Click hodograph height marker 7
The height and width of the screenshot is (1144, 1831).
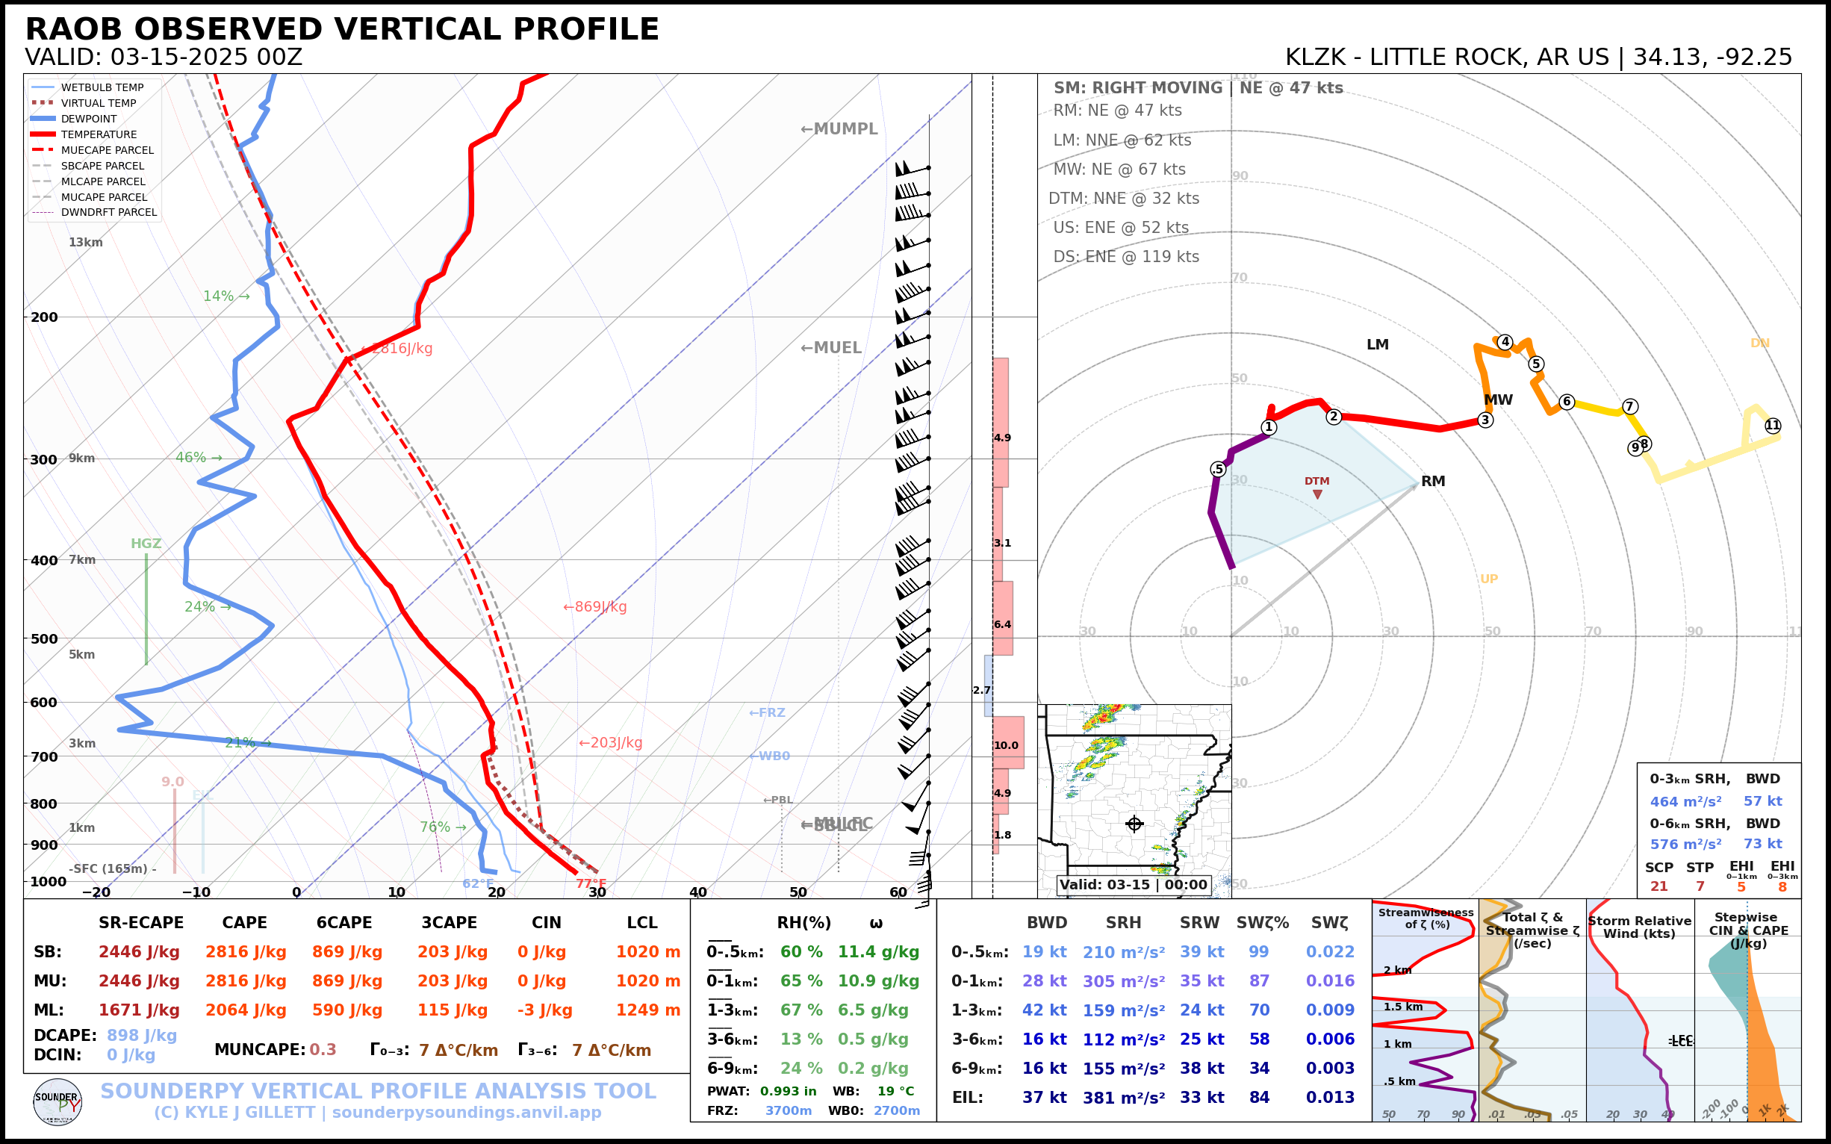[1630, 406]
